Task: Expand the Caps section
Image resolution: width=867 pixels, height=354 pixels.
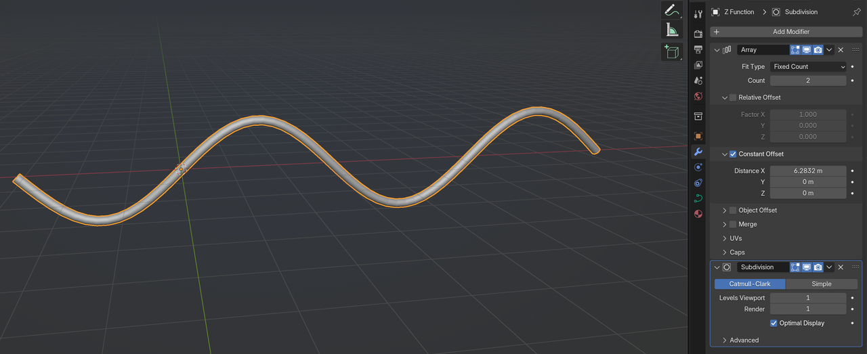Action: click(x=724, y=252)
